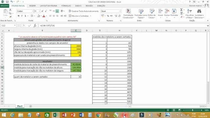Click the AutoSum sigma icon

[x=181, y=10]
